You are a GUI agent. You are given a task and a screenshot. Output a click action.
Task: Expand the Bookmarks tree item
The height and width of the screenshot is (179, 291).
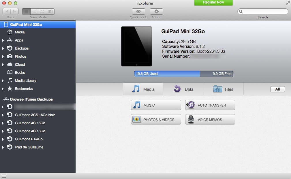3,89
